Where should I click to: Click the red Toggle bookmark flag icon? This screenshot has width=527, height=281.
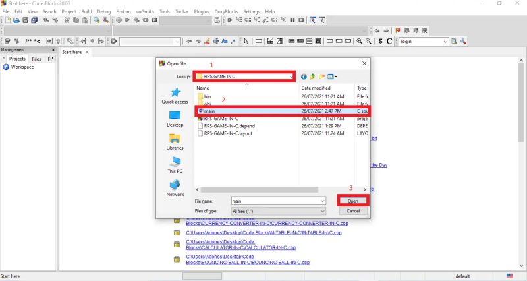point(398,30)
